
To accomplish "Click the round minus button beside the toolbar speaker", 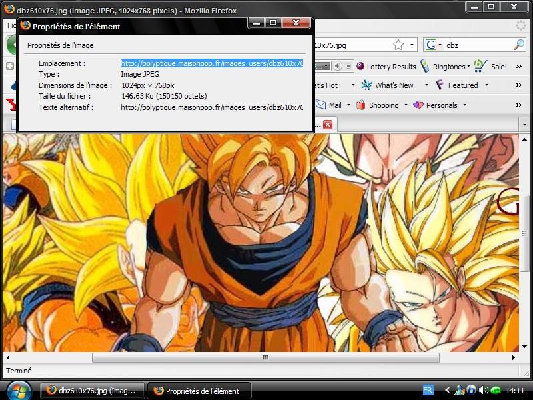I will 348,66.
